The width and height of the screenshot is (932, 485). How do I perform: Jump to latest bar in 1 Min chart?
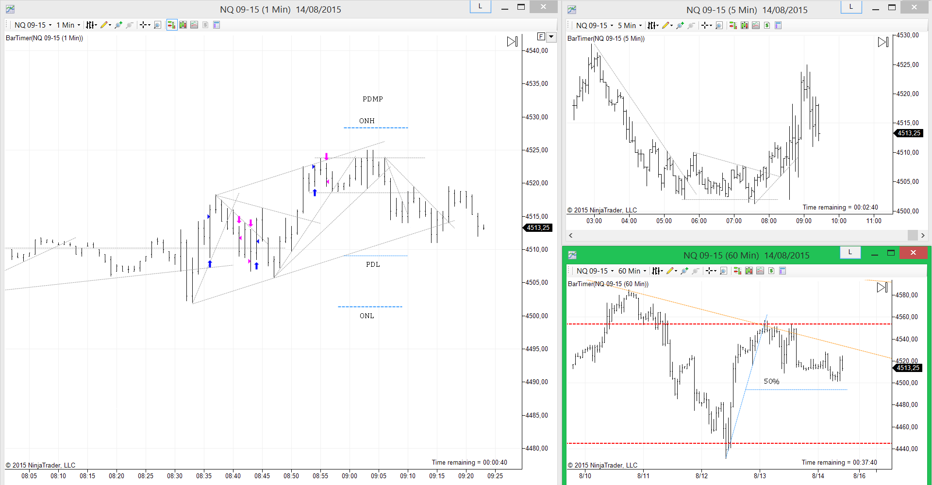point(513,42)
